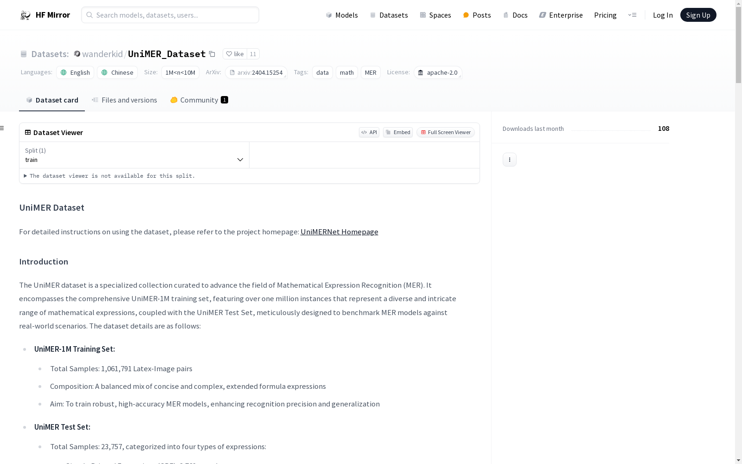Click the 1M<n<10M size tag

[x=180, y=72]
